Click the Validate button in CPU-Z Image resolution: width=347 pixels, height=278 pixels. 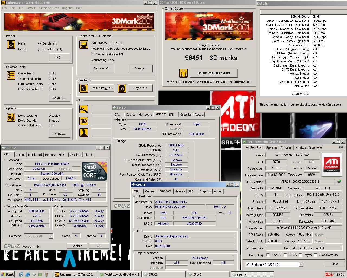coord(77,246)
